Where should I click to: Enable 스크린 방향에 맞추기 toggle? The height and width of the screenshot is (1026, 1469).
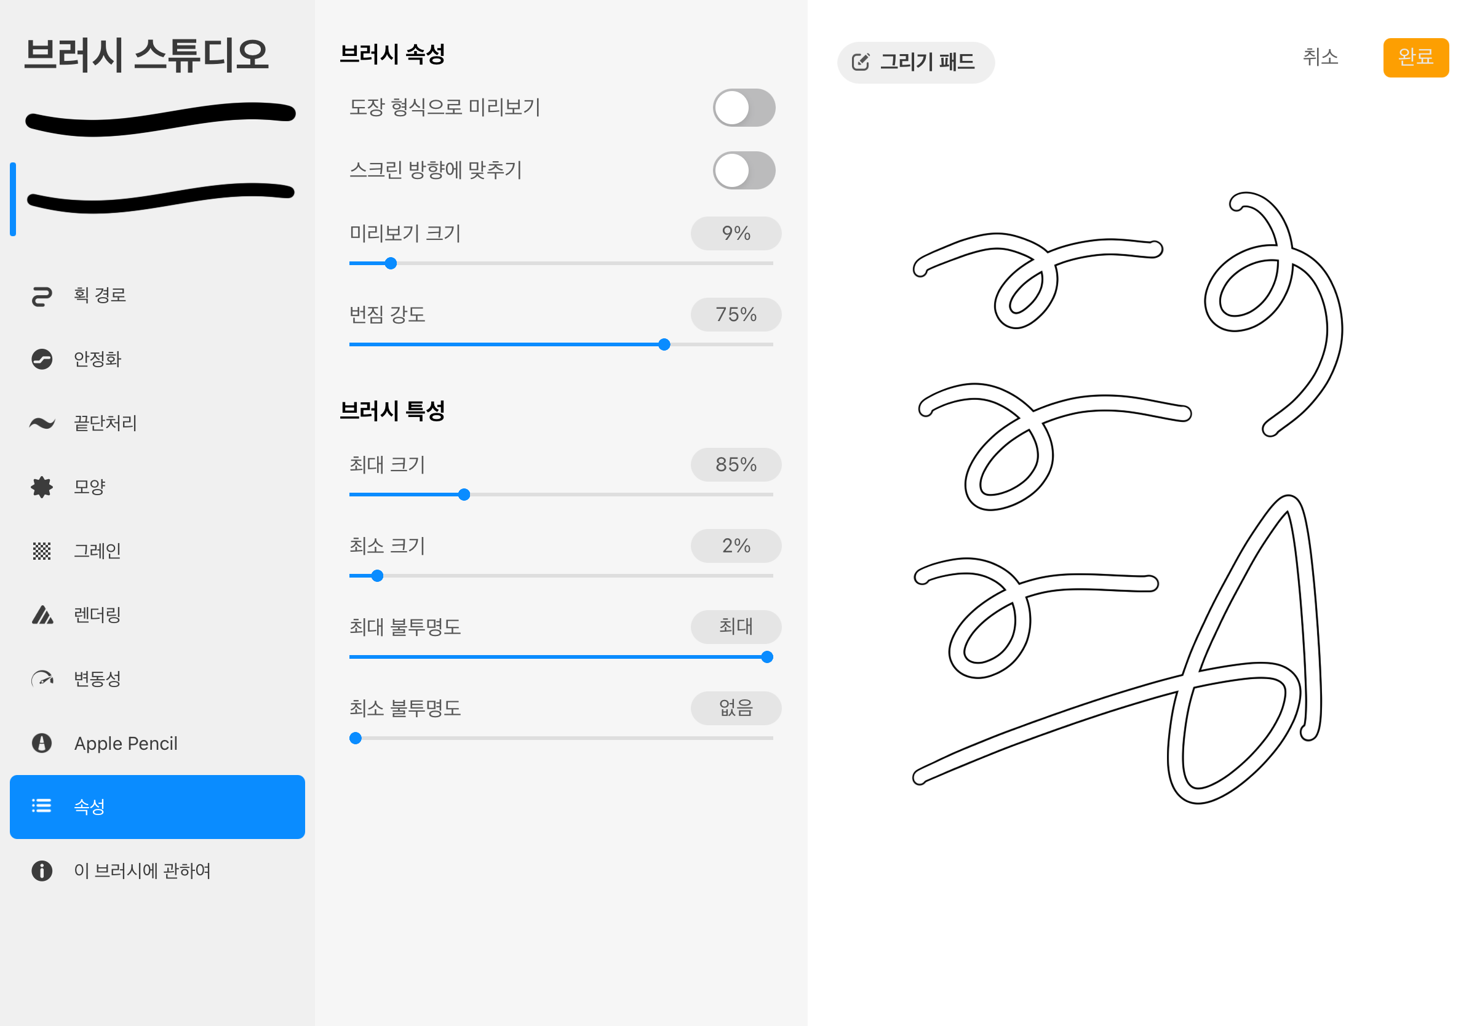click(x=742, y=169)
